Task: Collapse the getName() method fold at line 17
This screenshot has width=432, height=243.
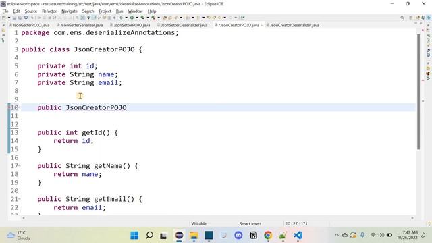Action: pyautogui.click(x=20, y=166)
